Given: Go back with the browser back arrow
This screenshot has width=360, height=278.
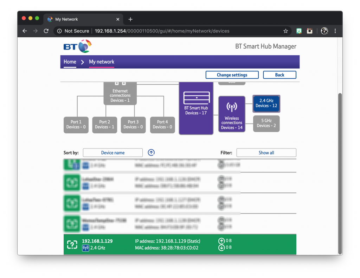Looking at the screenshot, I should point(25,31).
